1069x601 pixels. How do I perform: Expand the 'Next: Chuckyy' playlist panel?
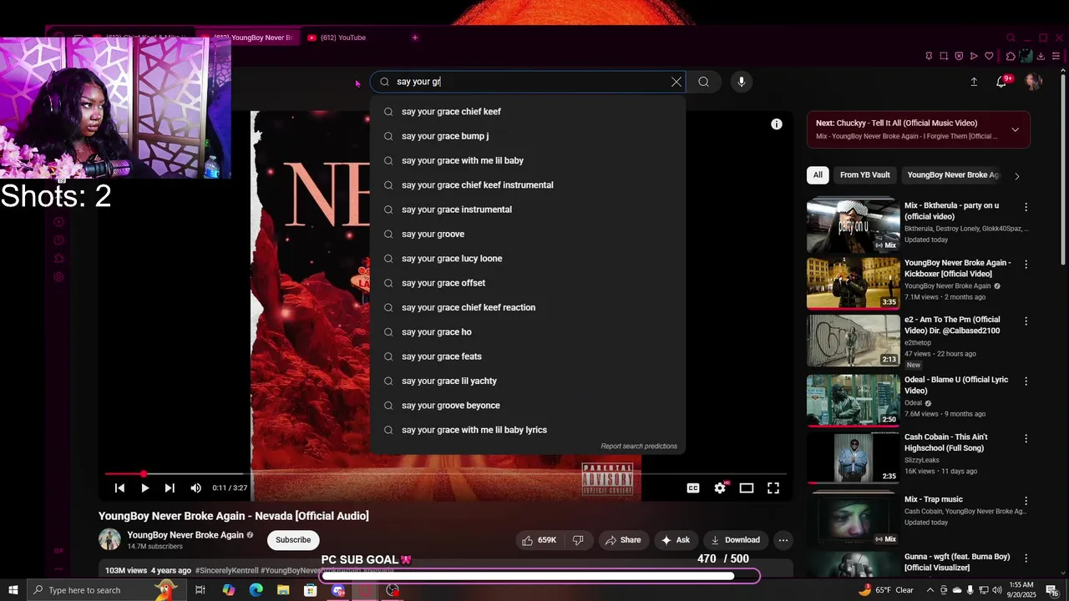(1016, 129)
